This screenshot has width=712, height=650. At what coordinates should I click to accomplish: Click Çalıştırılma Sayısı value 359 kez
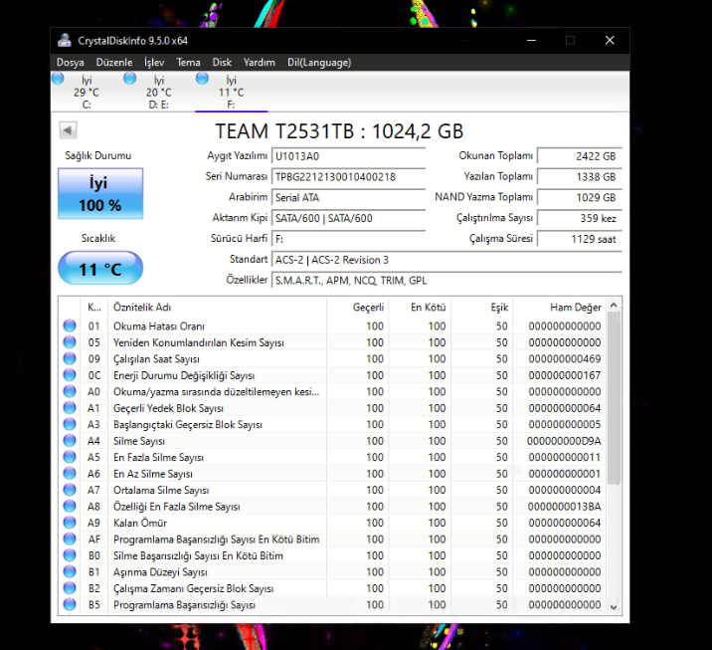580,218
